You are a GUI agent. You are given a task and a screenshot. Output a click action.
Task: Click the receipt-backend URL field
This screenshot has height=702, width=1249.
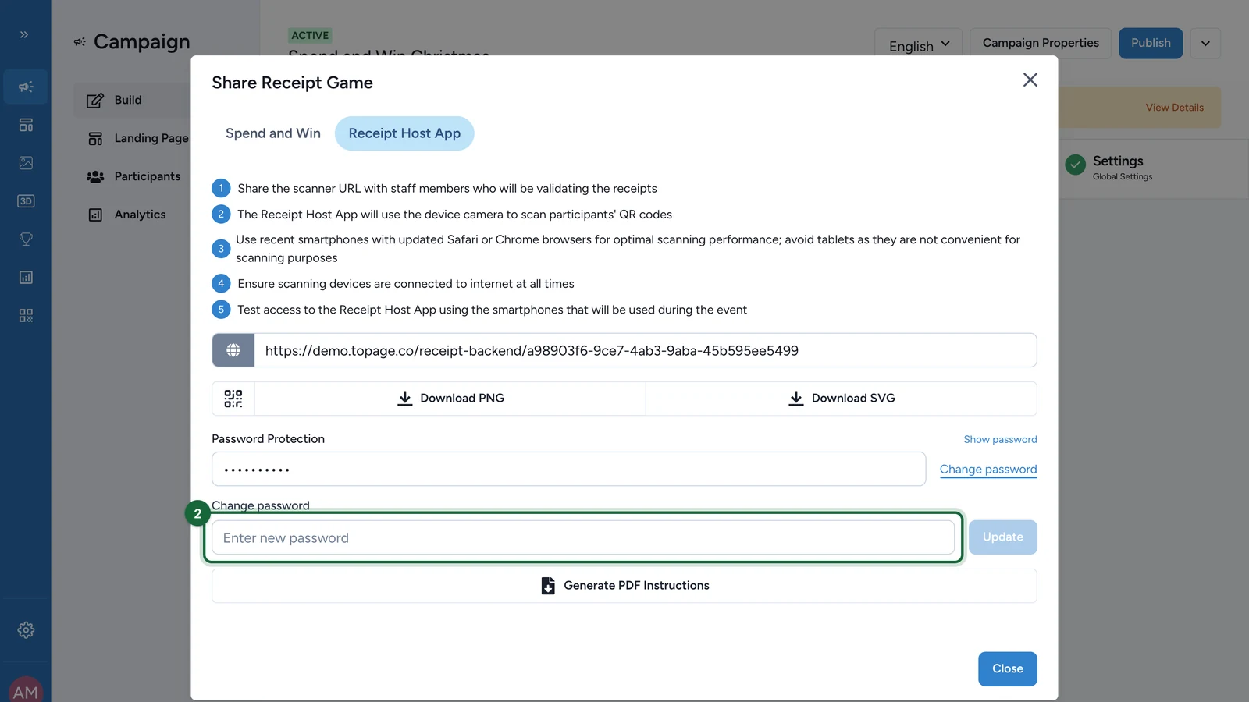(646, 350)
